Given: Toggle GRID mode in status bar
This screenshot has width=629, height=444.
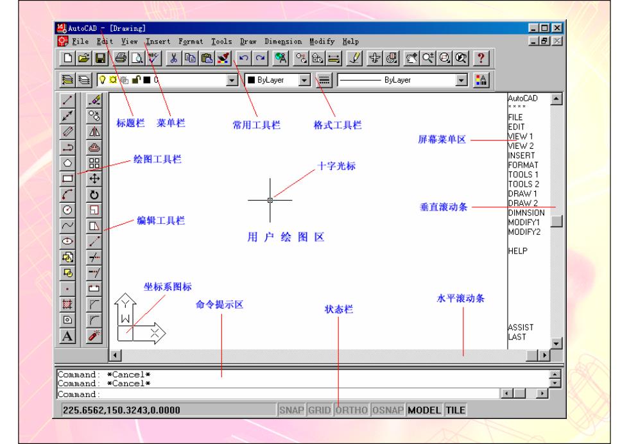Looking at the screenshot, I should 320,410.
